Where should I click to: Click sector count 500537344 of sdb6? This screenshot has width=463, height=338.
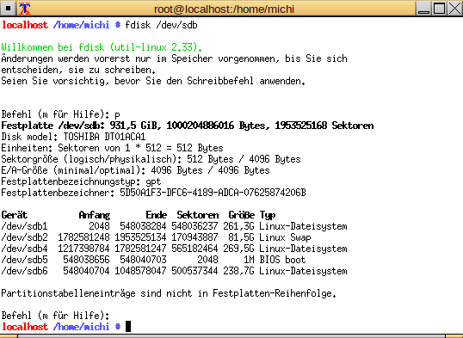pyautogui.click(x=194, y=271)
